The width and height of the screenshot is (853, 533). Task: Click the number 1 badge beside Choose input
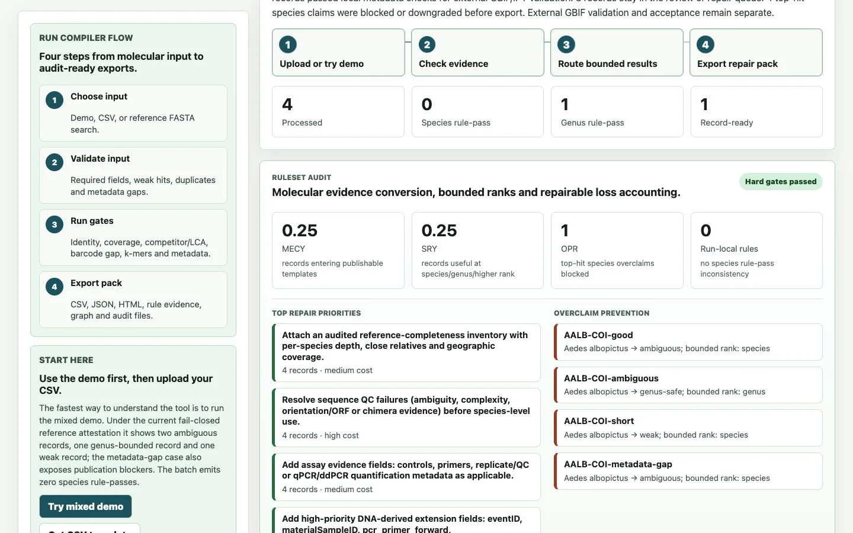pos(54,100)
